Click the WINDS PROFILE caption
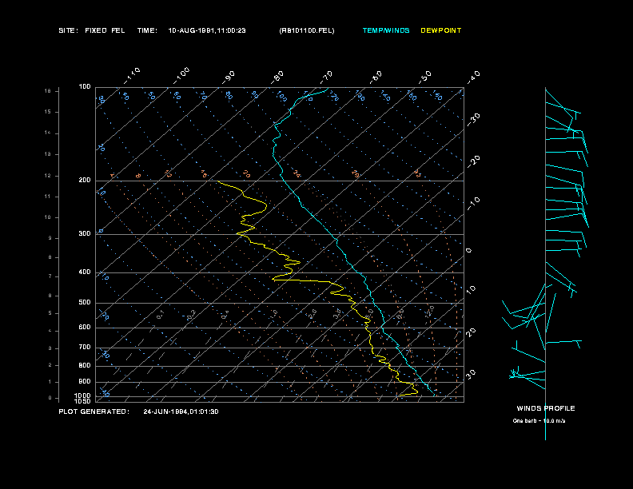This screenshot has height=489, width=633. coord(546,408)
